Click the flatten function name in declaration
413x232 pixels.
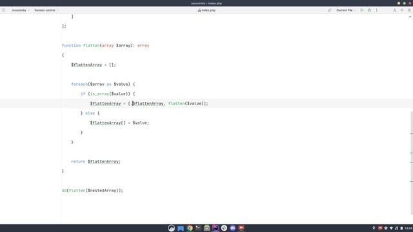pyautogui.click(x=92, y=46)
